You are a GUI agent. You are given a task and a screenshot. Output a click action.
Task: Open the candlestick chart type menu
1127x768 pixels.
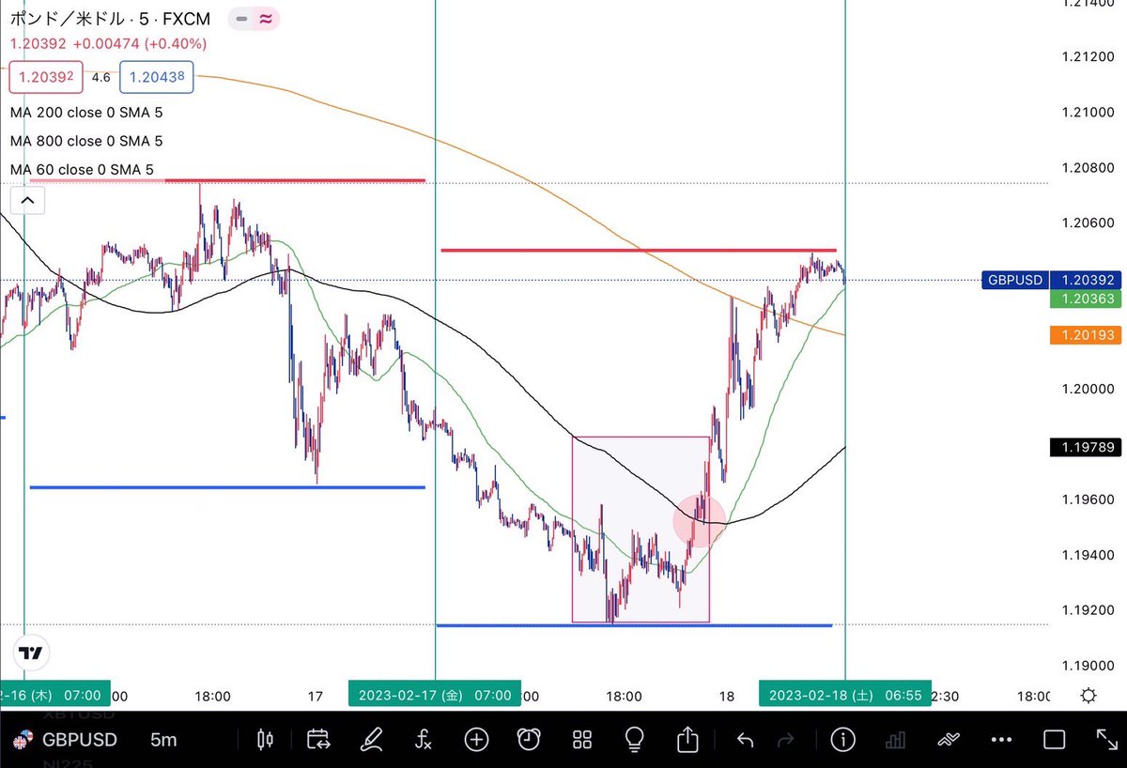point(266,739)
